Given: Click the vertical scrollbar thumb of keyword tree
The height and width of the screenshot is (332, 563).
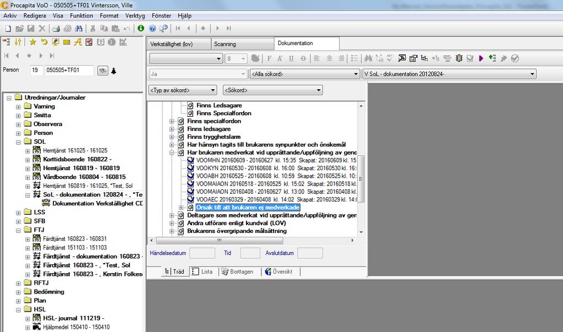Looking at the screenshot, I should pyautogui.click(x=361, y=179).
